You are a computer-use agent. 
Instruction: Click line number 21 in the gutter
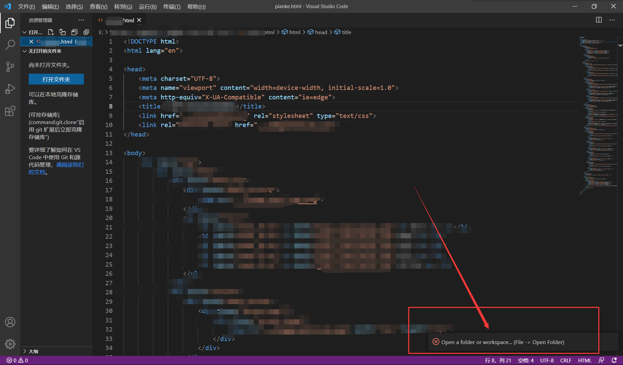click(109, 227)
